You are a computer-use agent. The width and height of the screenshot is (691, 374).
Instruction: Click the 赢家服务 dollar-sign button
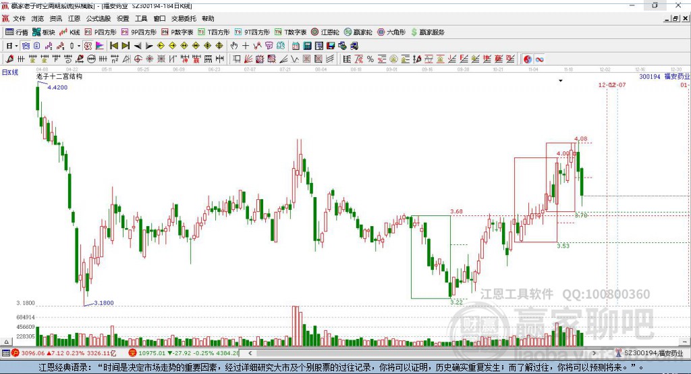click(x=428, y=32)
